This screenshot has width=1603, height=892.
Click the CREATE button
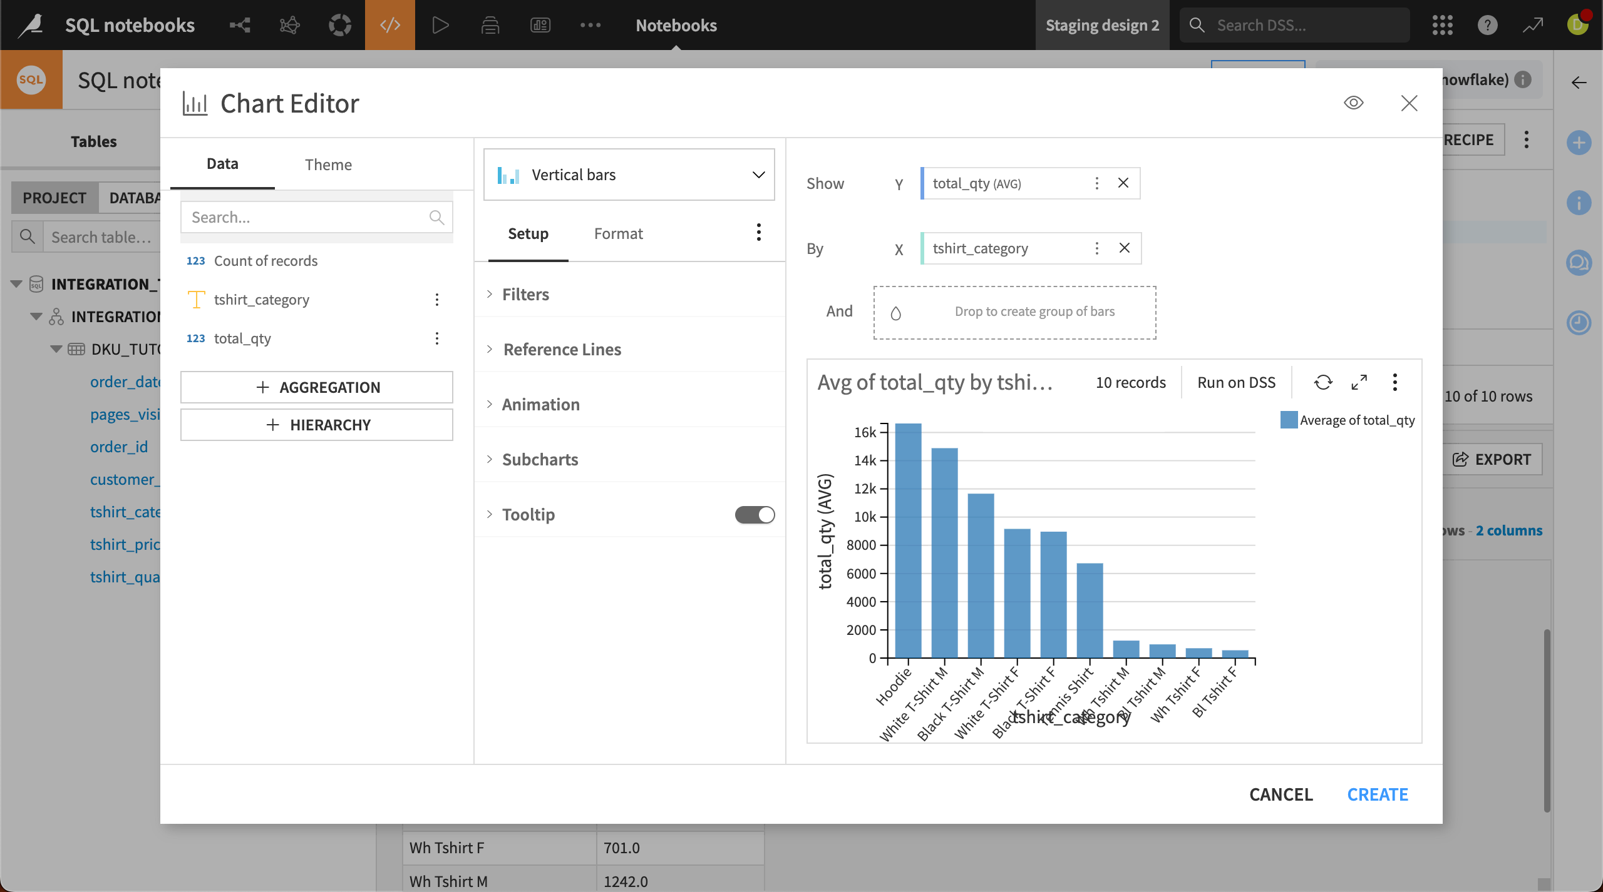(1378, 794)
